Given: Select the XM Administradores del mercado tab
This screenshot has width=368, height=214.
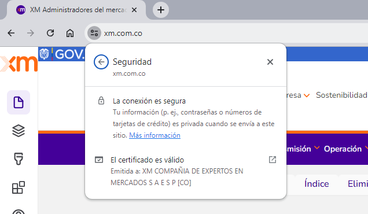Looking at the screenshot, I should pos(76,10).
